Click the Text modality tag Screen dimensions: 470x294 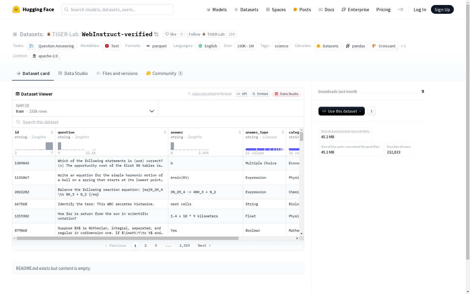[112, 46]
